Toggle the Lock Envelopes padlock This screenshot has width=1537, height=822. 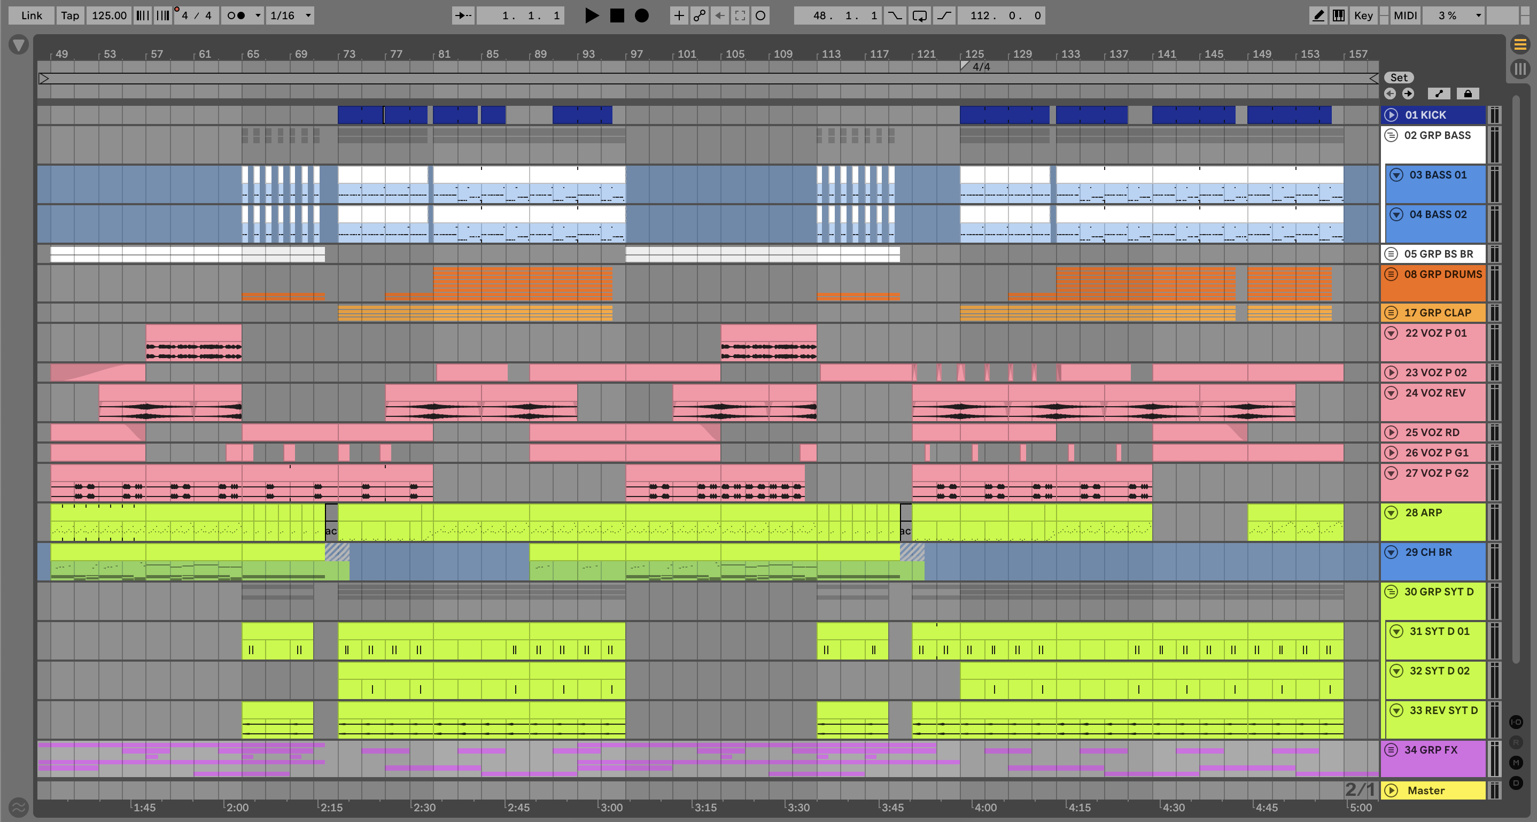tap(1467, 94)
